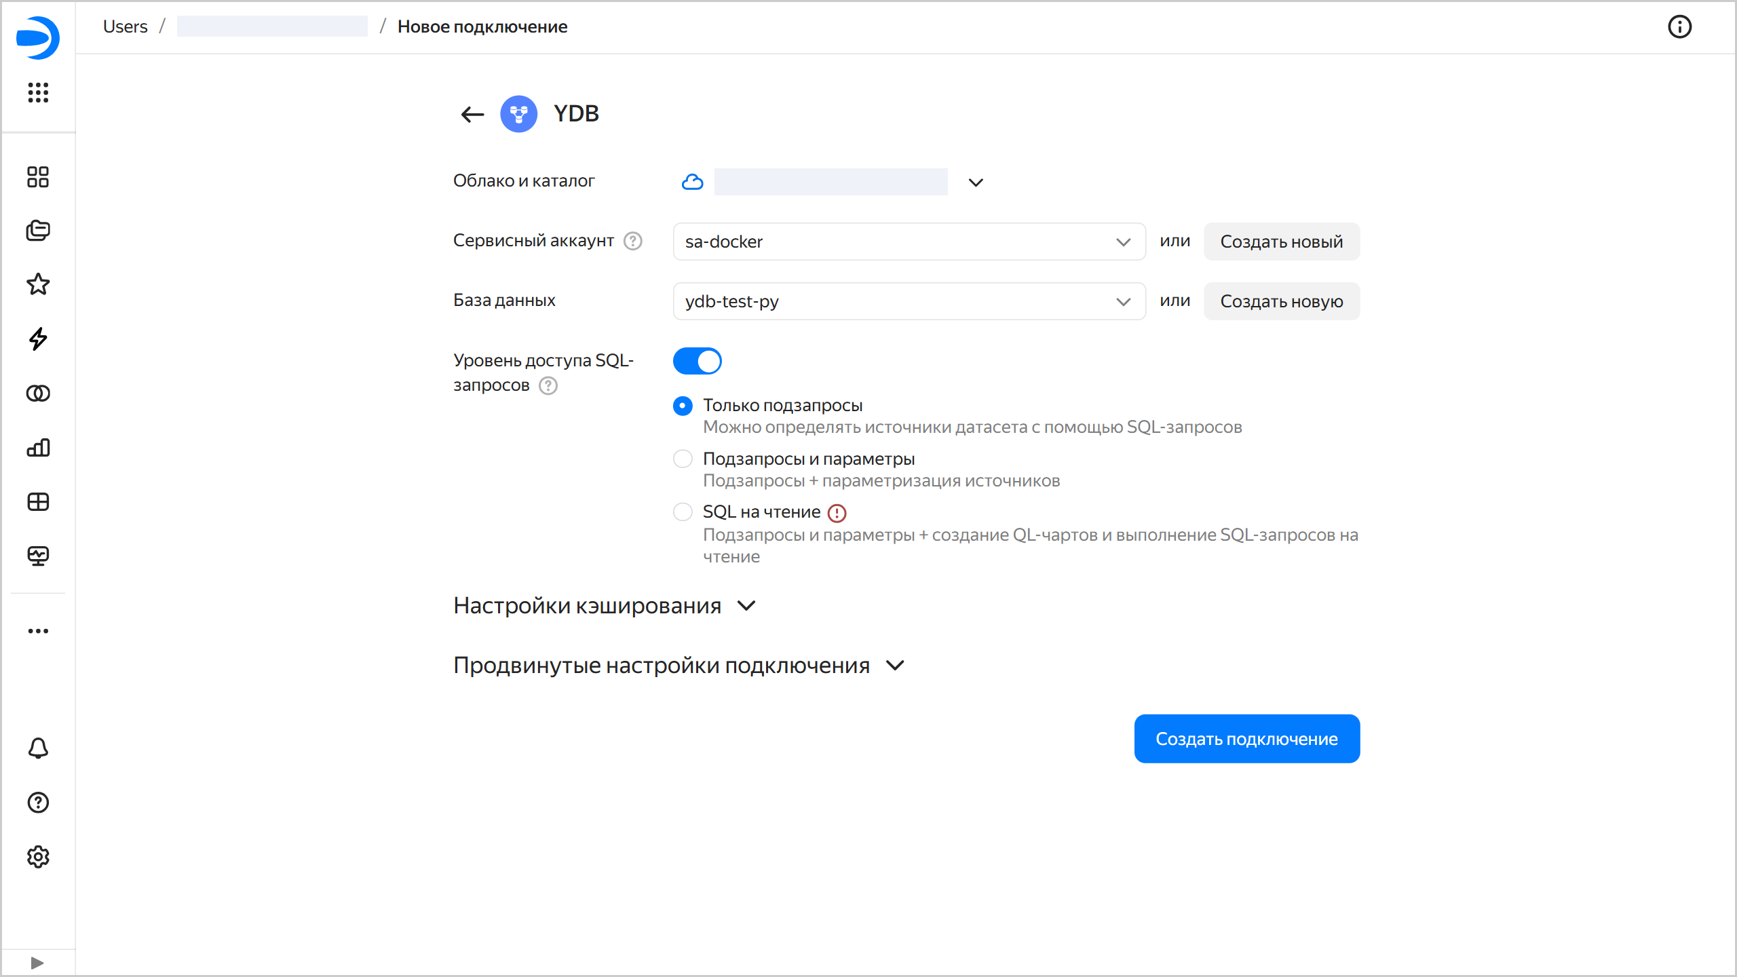This screenshot has height=977, width=1737.
Task: Open settings gear icon in sidebar
Action: [38, 857]
